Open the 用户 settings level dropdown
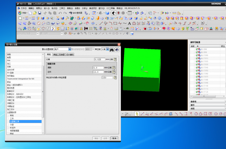Screen dimensions: 226x149 (63, 49)
